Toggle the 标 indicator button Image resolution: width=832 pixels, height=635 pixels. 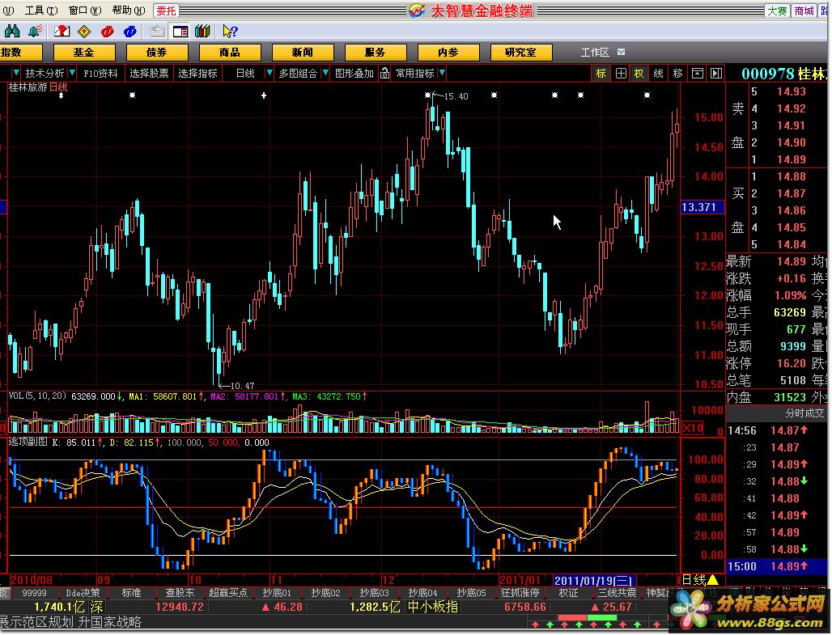pyautogui.click(x=601, y=74)
